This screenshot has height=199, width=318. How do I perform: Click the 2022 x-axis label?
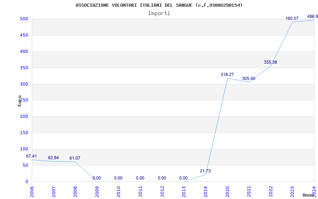tap(271, 192)
